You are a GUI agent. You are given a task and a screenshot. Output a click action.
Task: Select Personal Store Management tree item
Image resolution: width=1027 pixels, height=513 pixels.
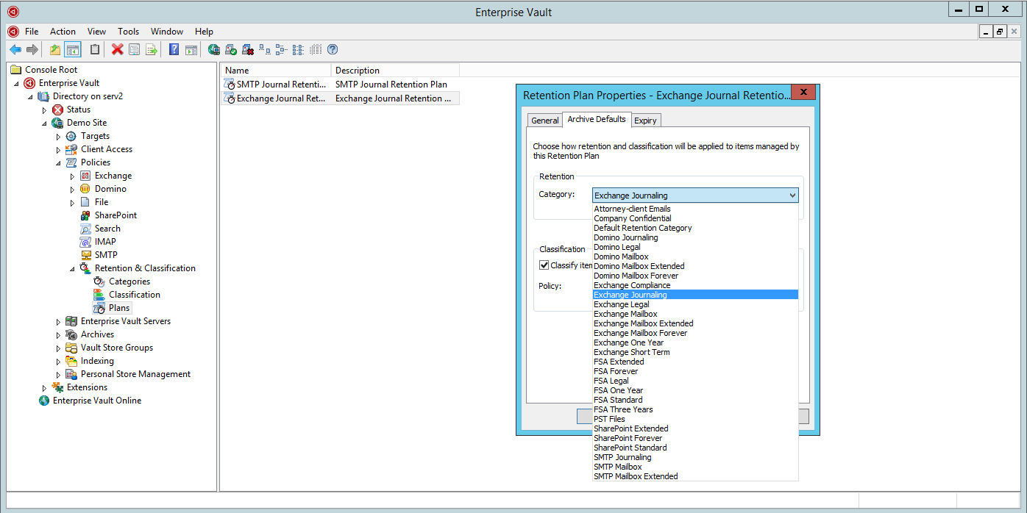click(x=135, y=374)
